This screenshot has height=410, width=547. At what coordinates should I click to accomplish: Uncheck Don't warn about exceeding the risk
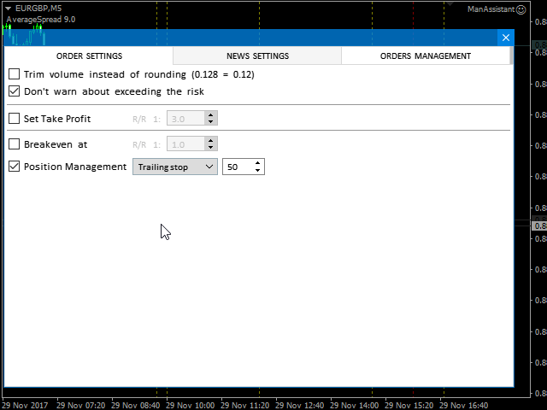[x=14, y=91]
